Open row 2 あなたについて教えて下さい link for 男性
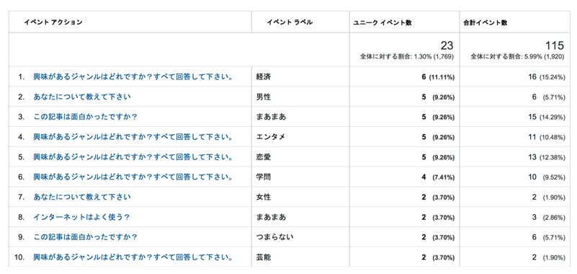The height and width of the screenshot is (274, 577). click(x=81, y=97)
